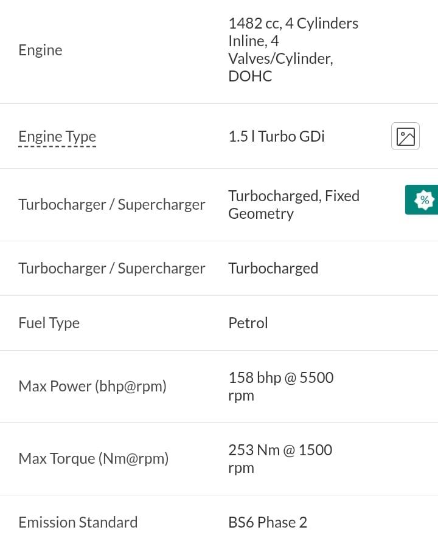Select the Petrol fuel value
438x544 pixels.
point(248,323)
